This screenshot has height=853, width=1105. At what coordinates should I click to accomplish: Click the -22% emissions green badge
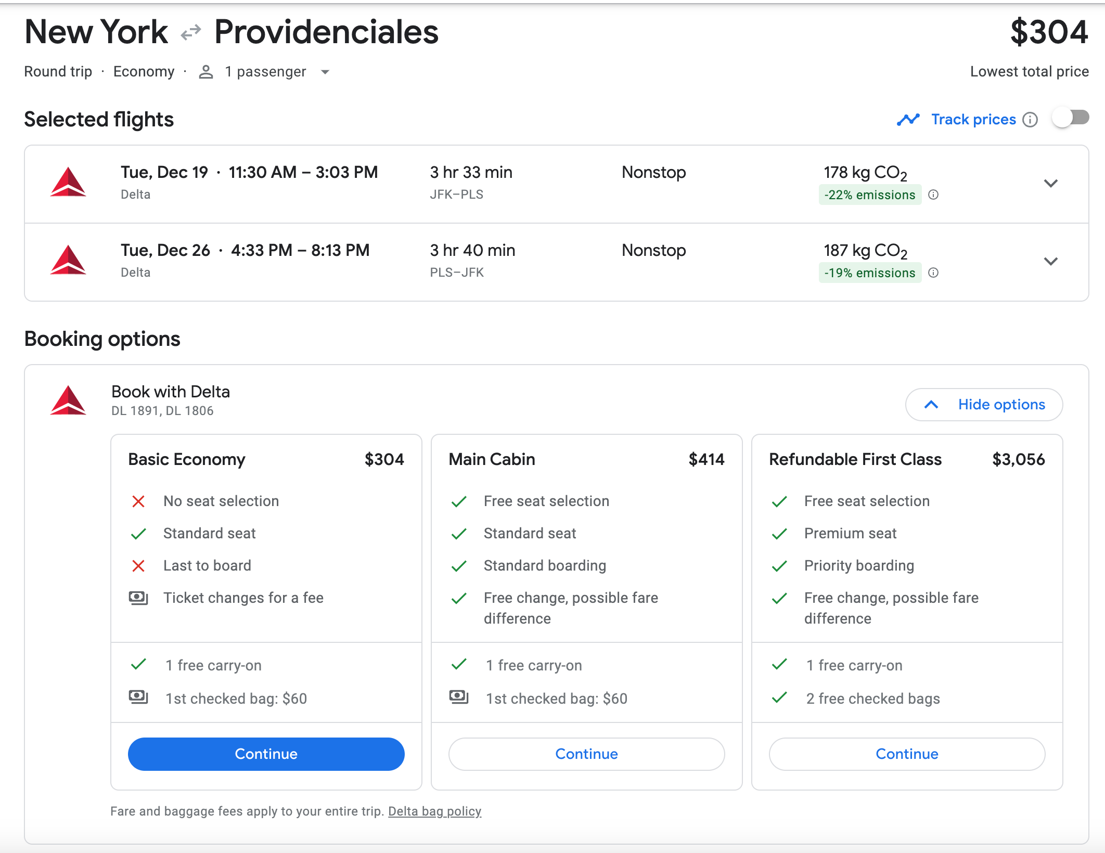coord(869,195)
